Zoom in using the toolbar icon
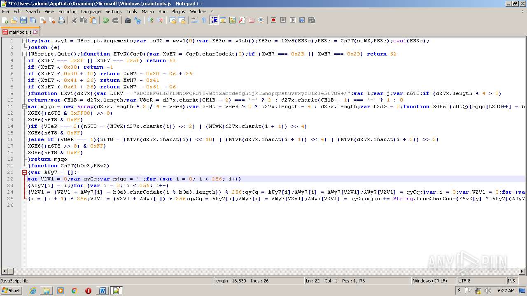This screenshot has width=527, height=296. point(150,20)
